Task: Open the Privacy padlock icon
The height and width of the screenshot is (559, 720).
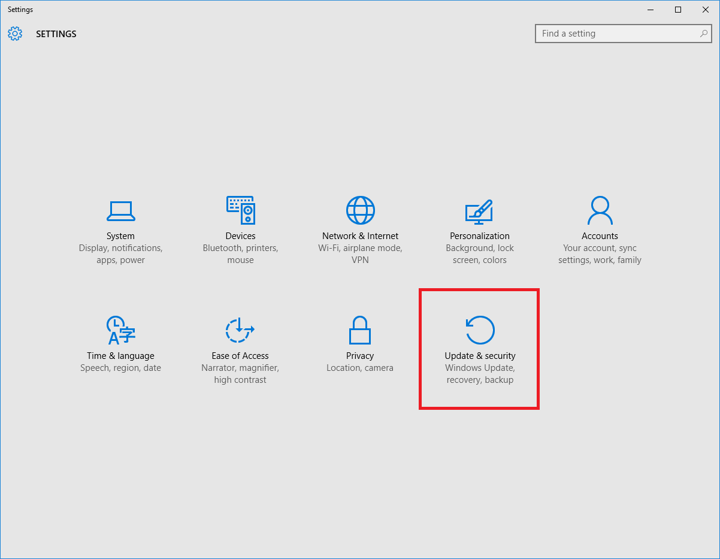Action: click(x=360, y=330)
